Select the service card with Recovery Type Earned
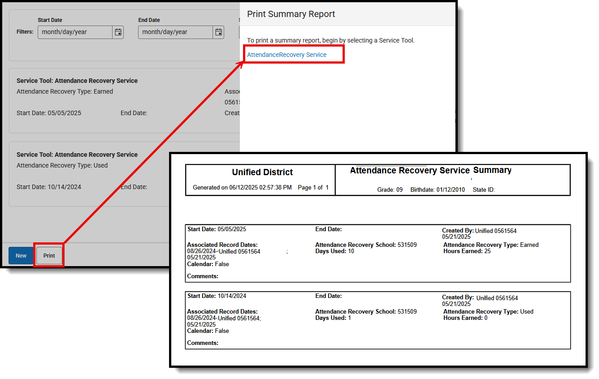This screenshot has width=599, height=379. [125, 100]
